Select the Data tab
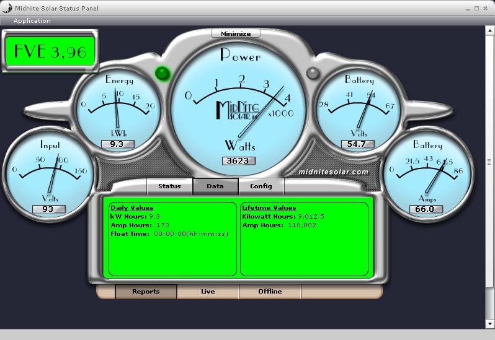 click(215, 186)
